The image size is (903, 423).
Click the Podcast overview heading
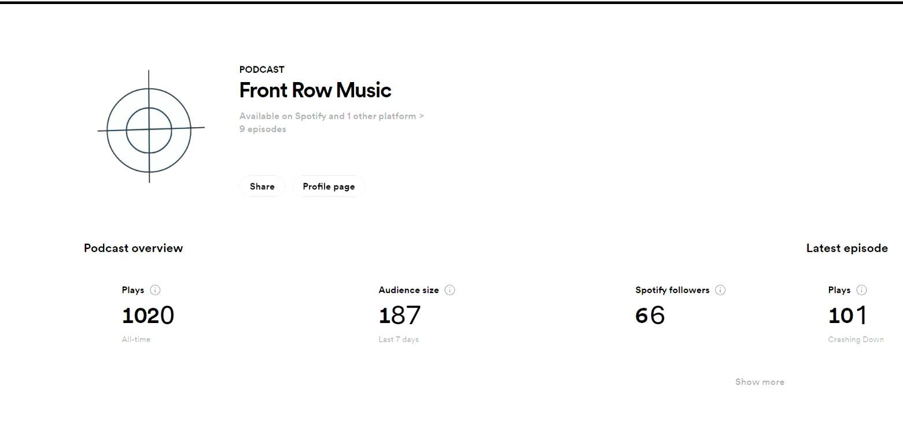pyautogui.click(x=133, y=248)
